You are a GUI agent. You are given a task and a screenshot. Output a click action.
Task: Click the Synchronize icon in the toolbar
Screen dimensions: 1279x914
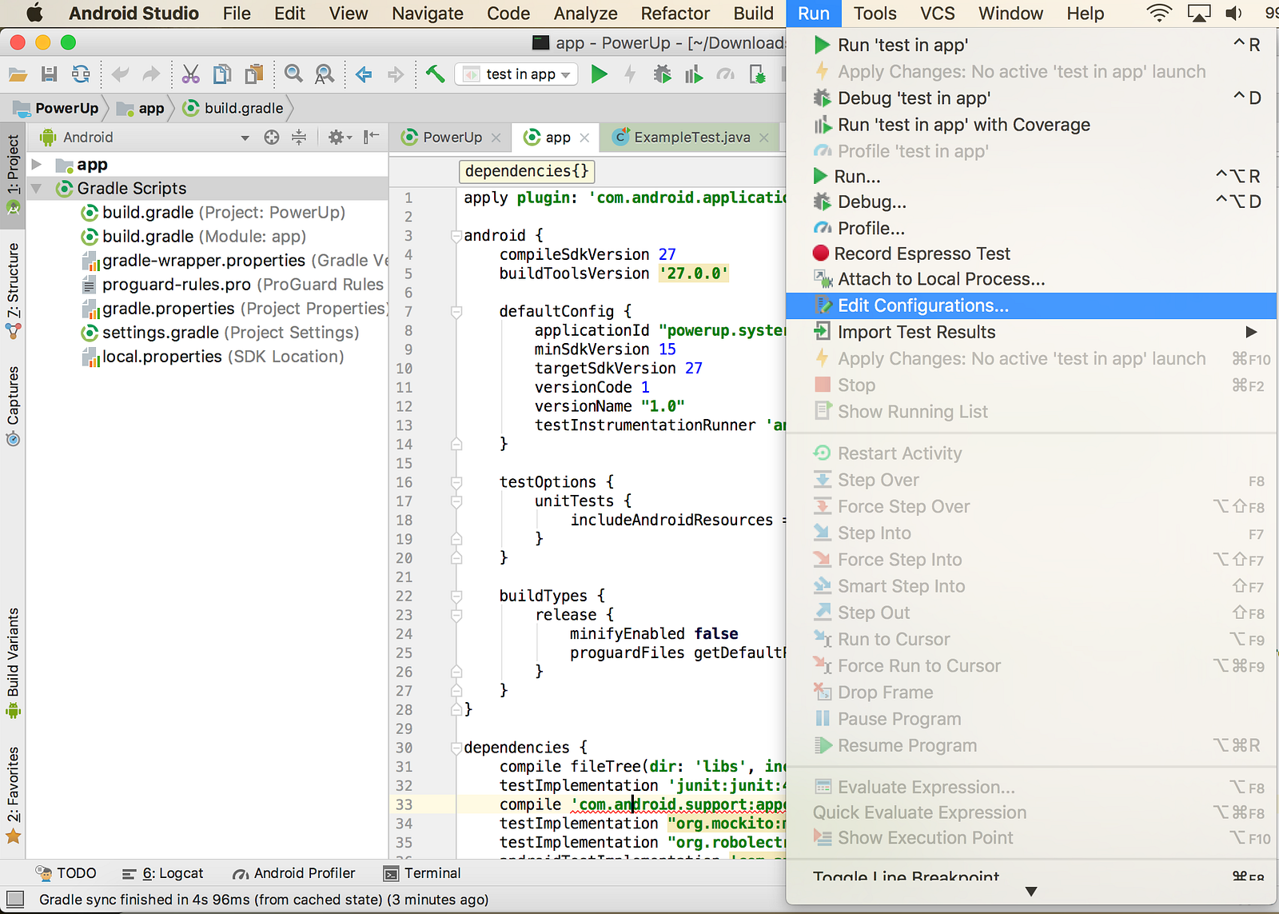(81, 74)
